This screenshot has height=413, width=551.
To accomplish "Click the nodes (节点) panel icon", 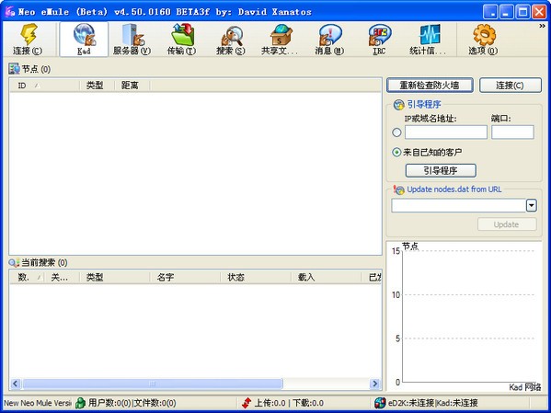I will tap(14, 69).
